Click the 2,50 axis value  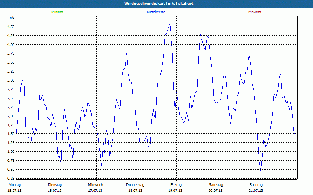(x=11, y=98)
